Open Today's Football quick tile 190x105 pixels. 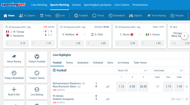pyautogui.click(x=37, y=59)
